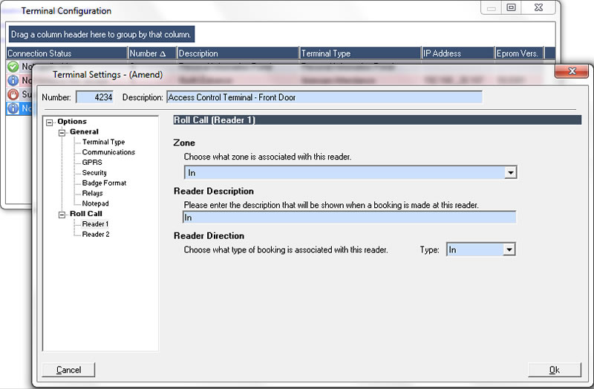This screenshot has width=594, height=389.
Task: Click the info icon in the second terminal row
Action: click(x=13, y=80)
